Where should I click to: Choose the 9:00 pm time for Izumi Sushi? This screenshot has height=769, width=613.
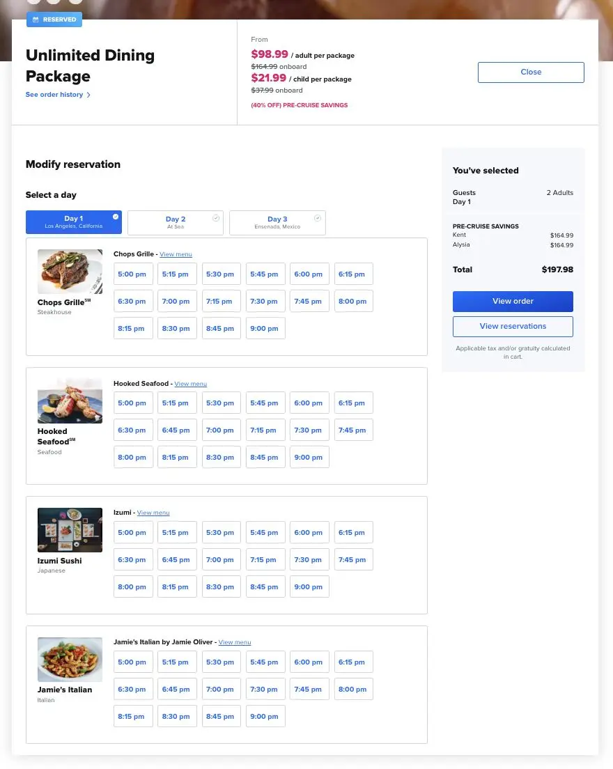click(309, 587)
